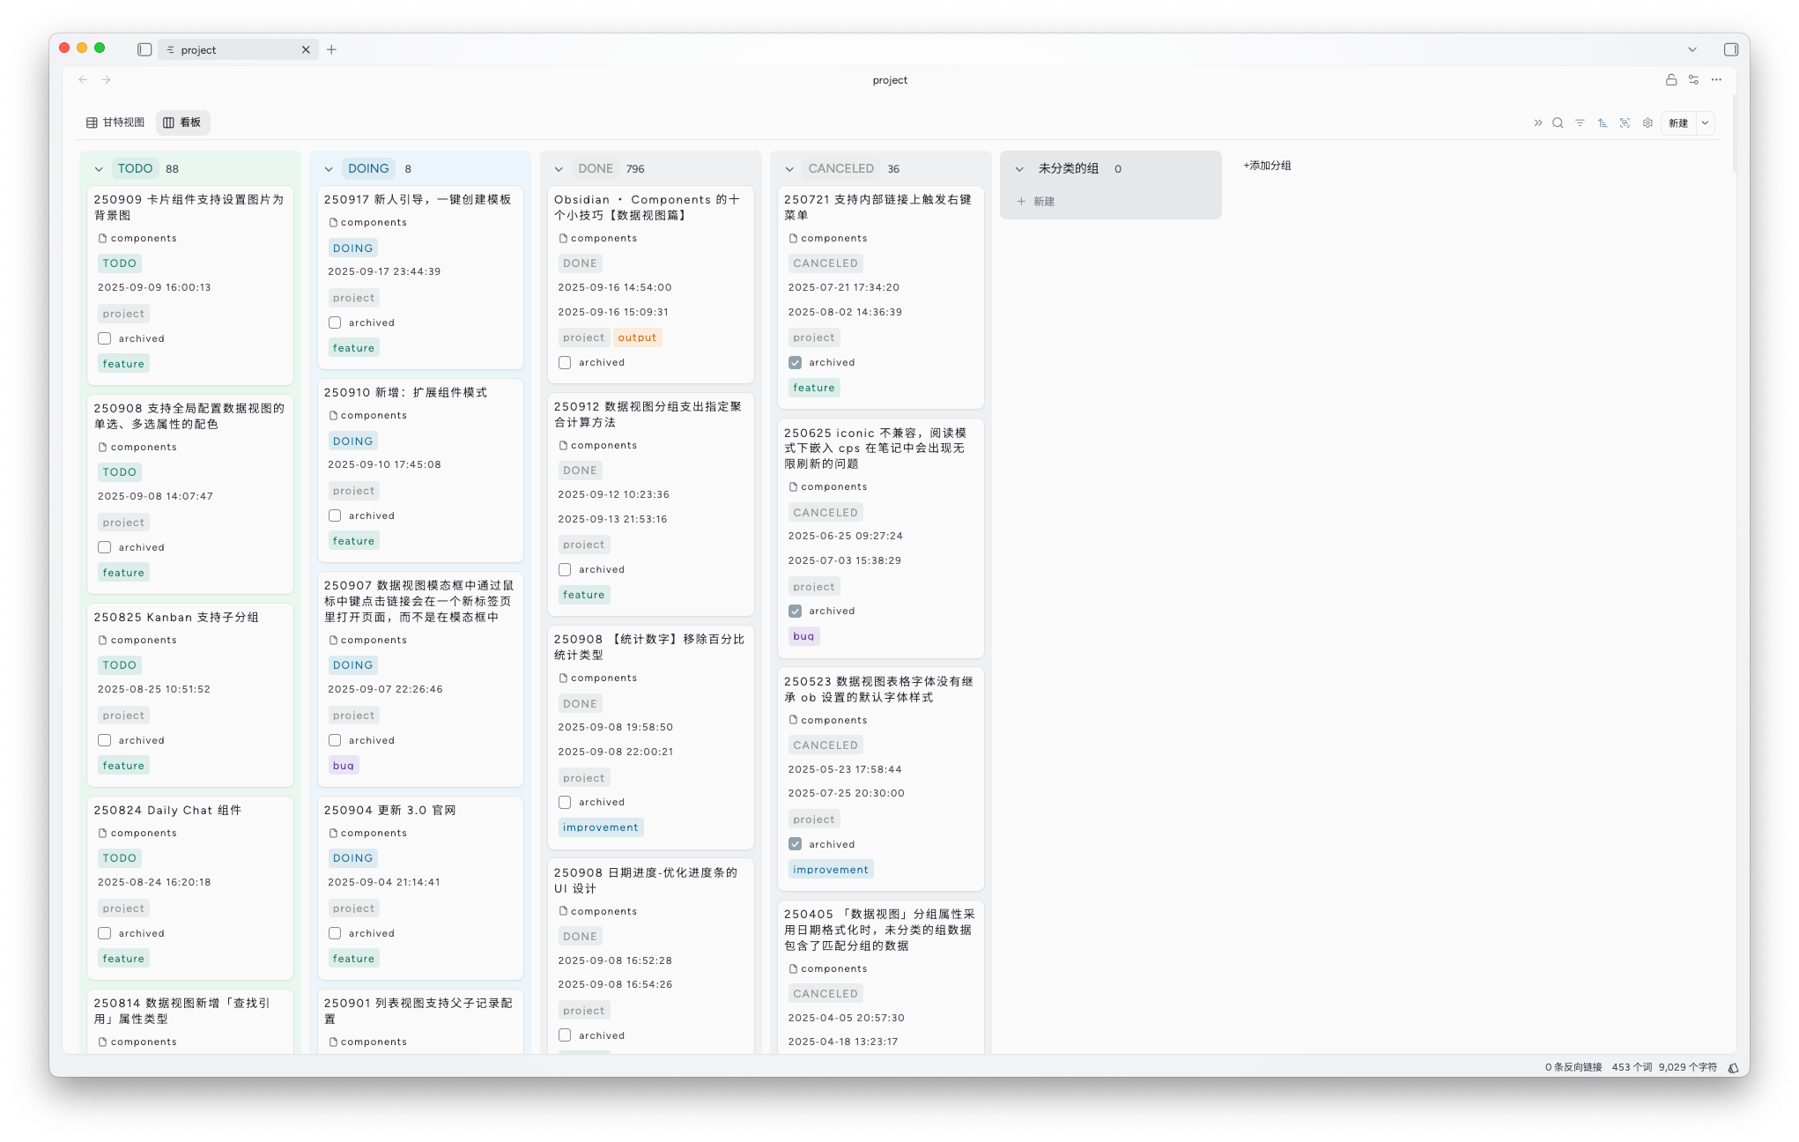Switch to 甘特视图 view tab

pyautogui.click(x=115, y=122)
